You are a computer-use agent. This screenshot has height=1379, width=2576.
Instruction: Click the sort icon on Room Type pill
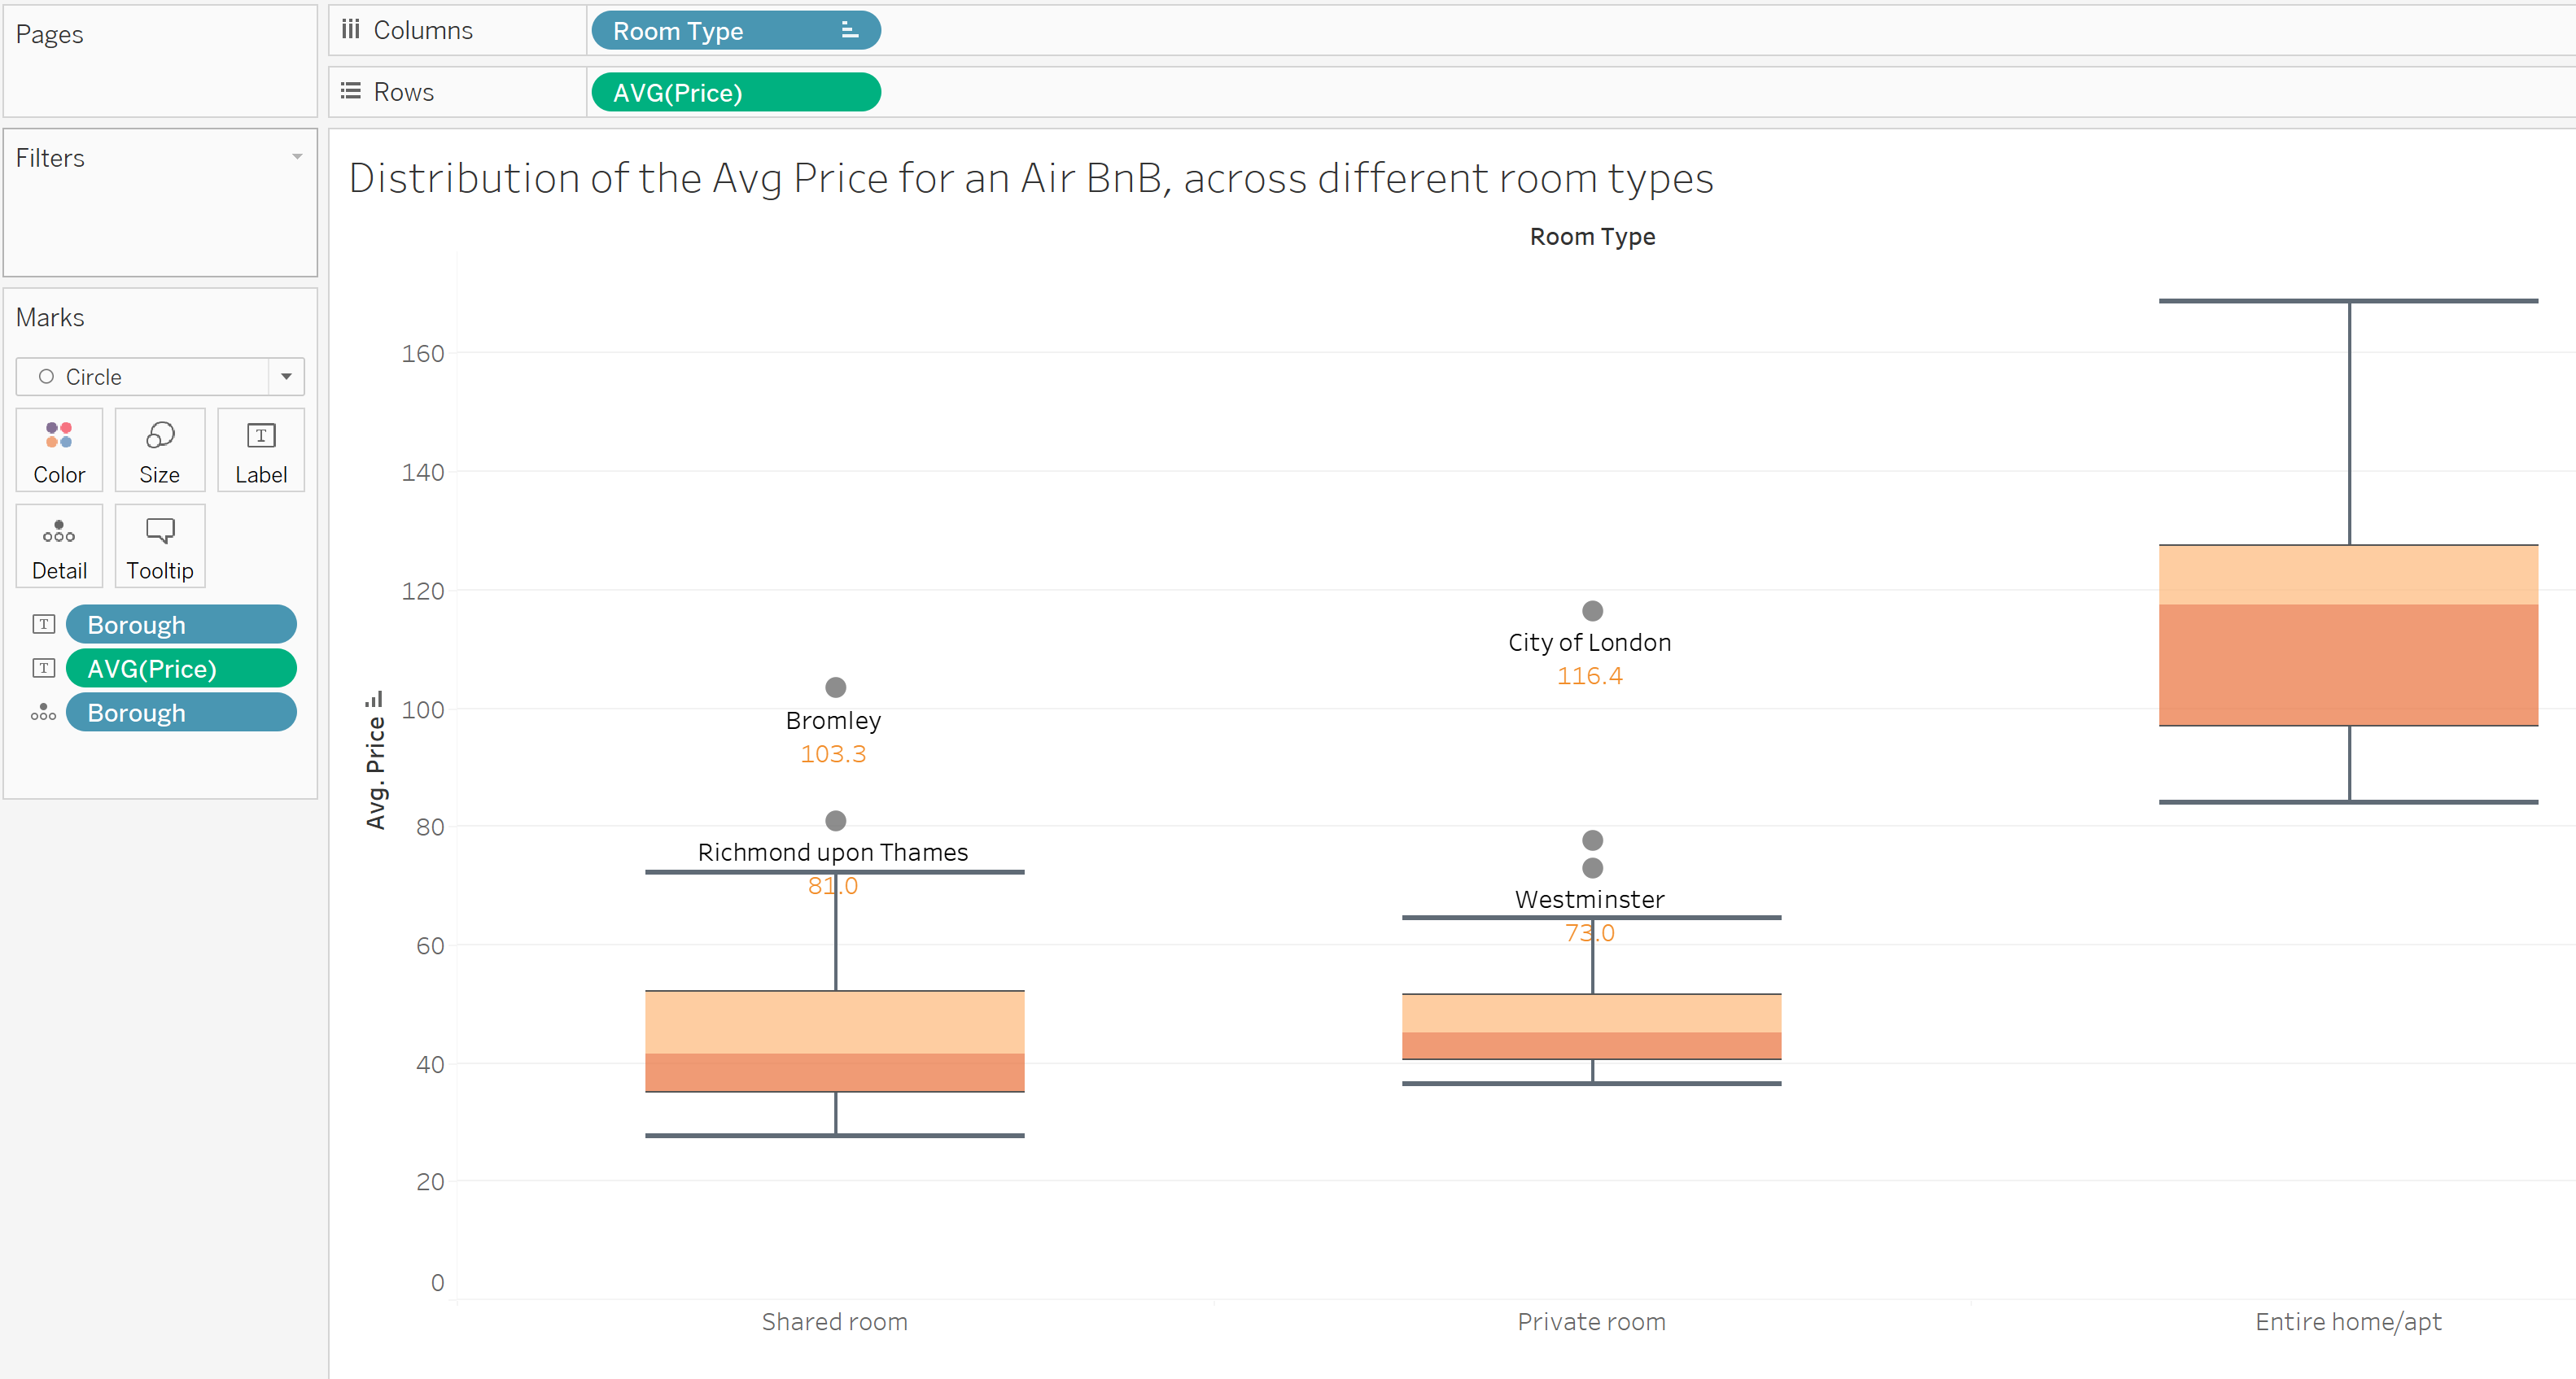pyautogui.click(x=849, y=31)
